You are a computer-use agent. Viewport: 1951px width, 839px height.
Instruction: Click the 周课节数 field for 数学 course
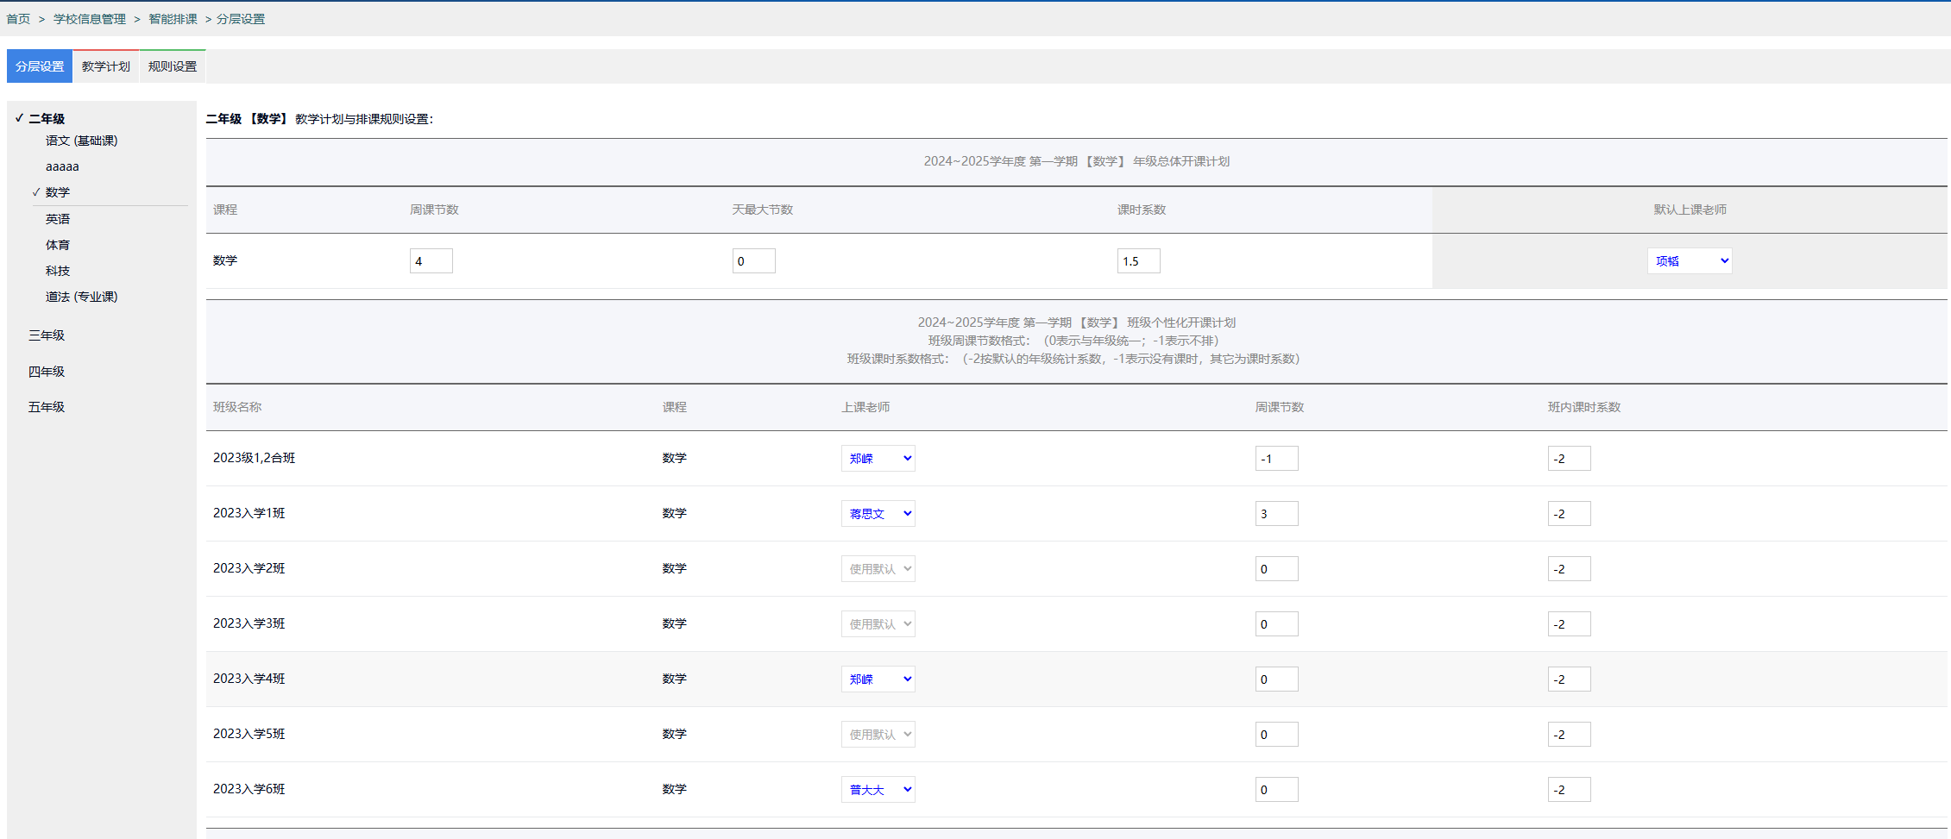coord(431,261)
